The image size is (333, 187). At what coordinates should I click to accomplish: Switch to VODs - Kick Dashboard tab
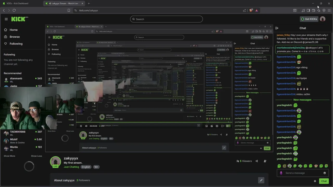[21, 3]
